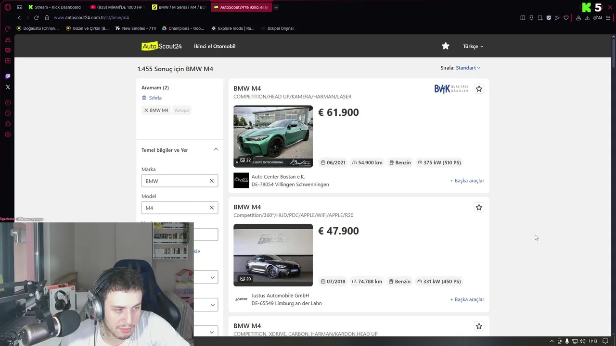This screenshot has width=616, height=346.
Task: Favorite the COMPETITION XDRIVE CARBON listing star
Action: click(x=479, y=326)
